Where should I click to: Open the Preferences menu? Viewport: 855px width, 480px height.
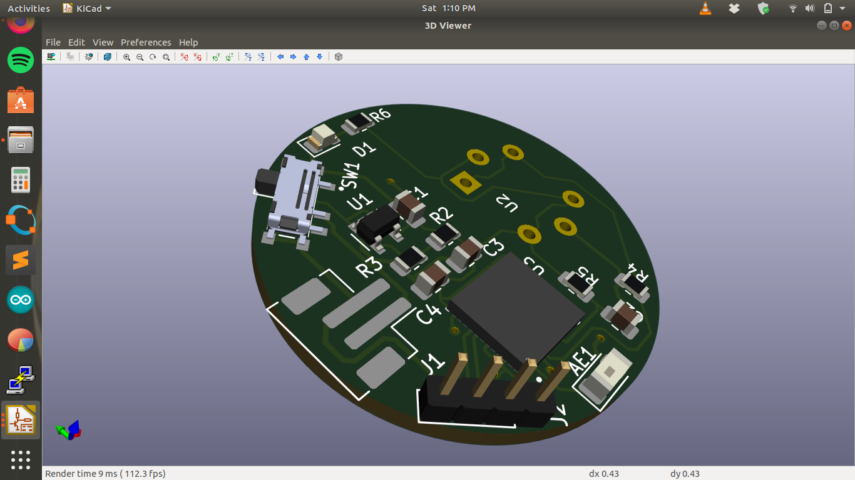[x=146, y=42]
